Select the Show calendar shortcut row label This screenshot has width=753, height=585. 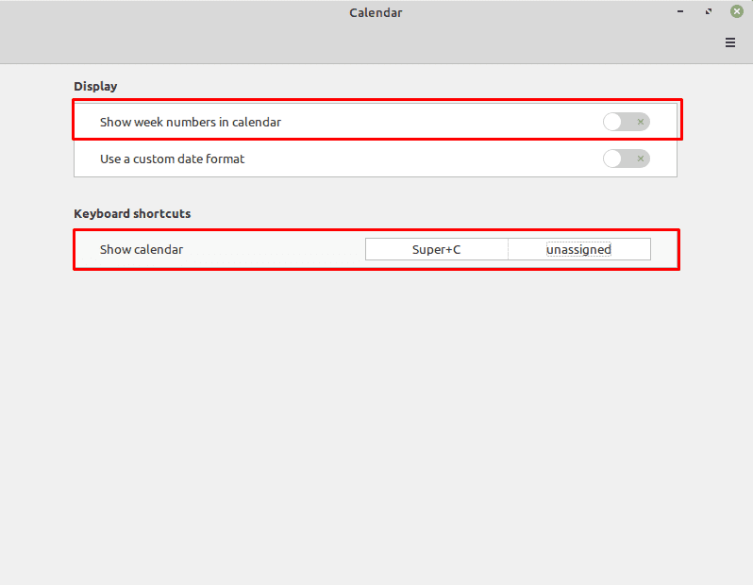(142, 250)
